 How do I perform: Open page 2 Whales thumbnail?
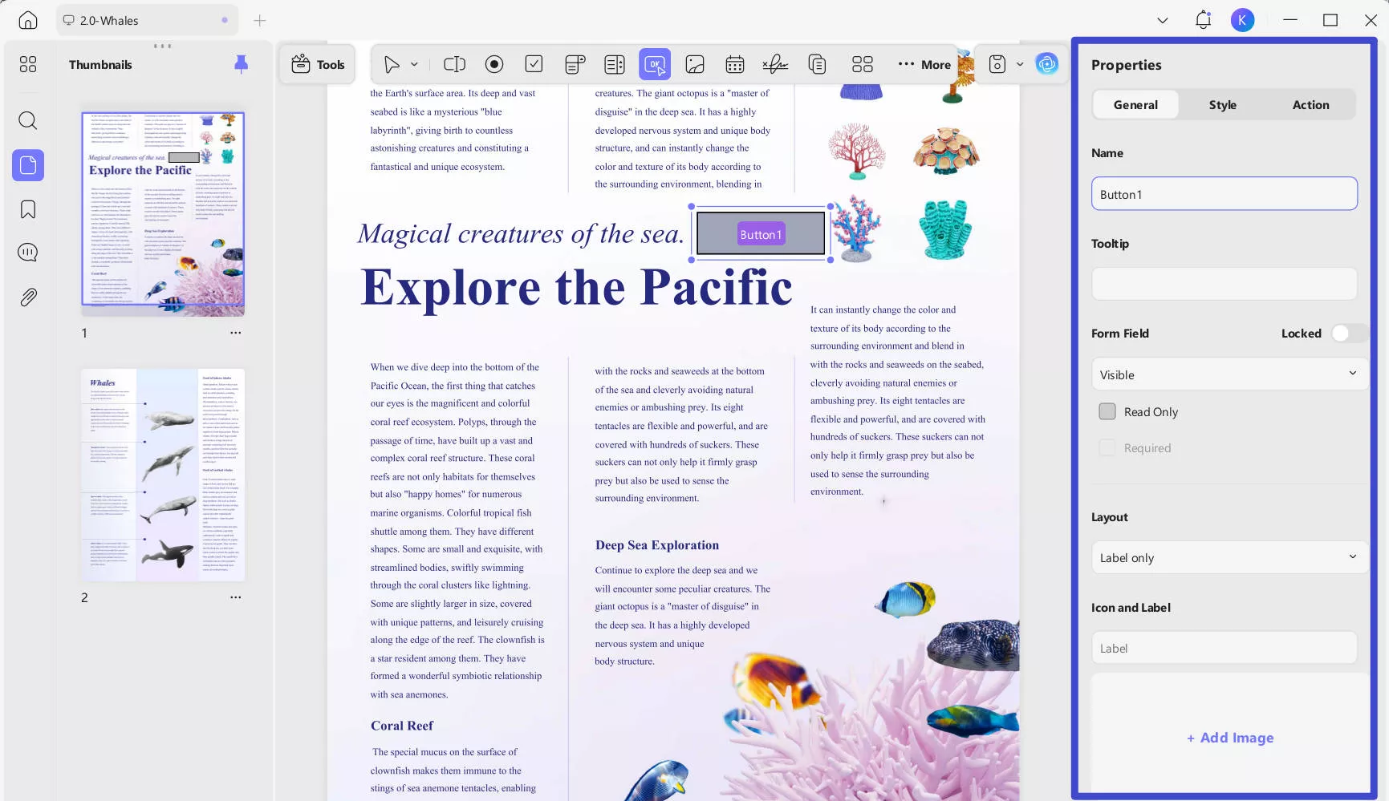click(x=163, y=475)
